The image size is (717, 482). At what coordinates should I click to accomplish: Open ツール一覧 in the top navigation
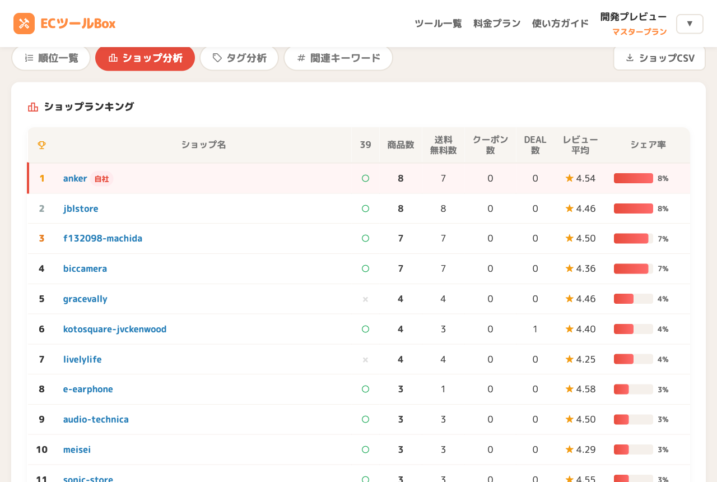438,24
